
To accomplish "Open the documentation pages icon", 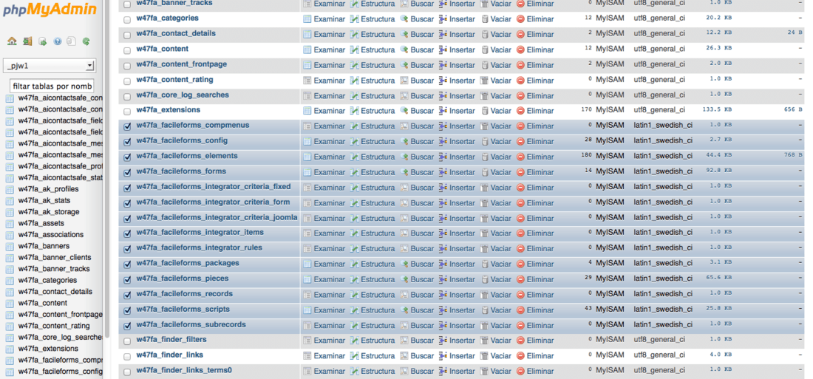I will pyautogui.click(x=72, y=41).
